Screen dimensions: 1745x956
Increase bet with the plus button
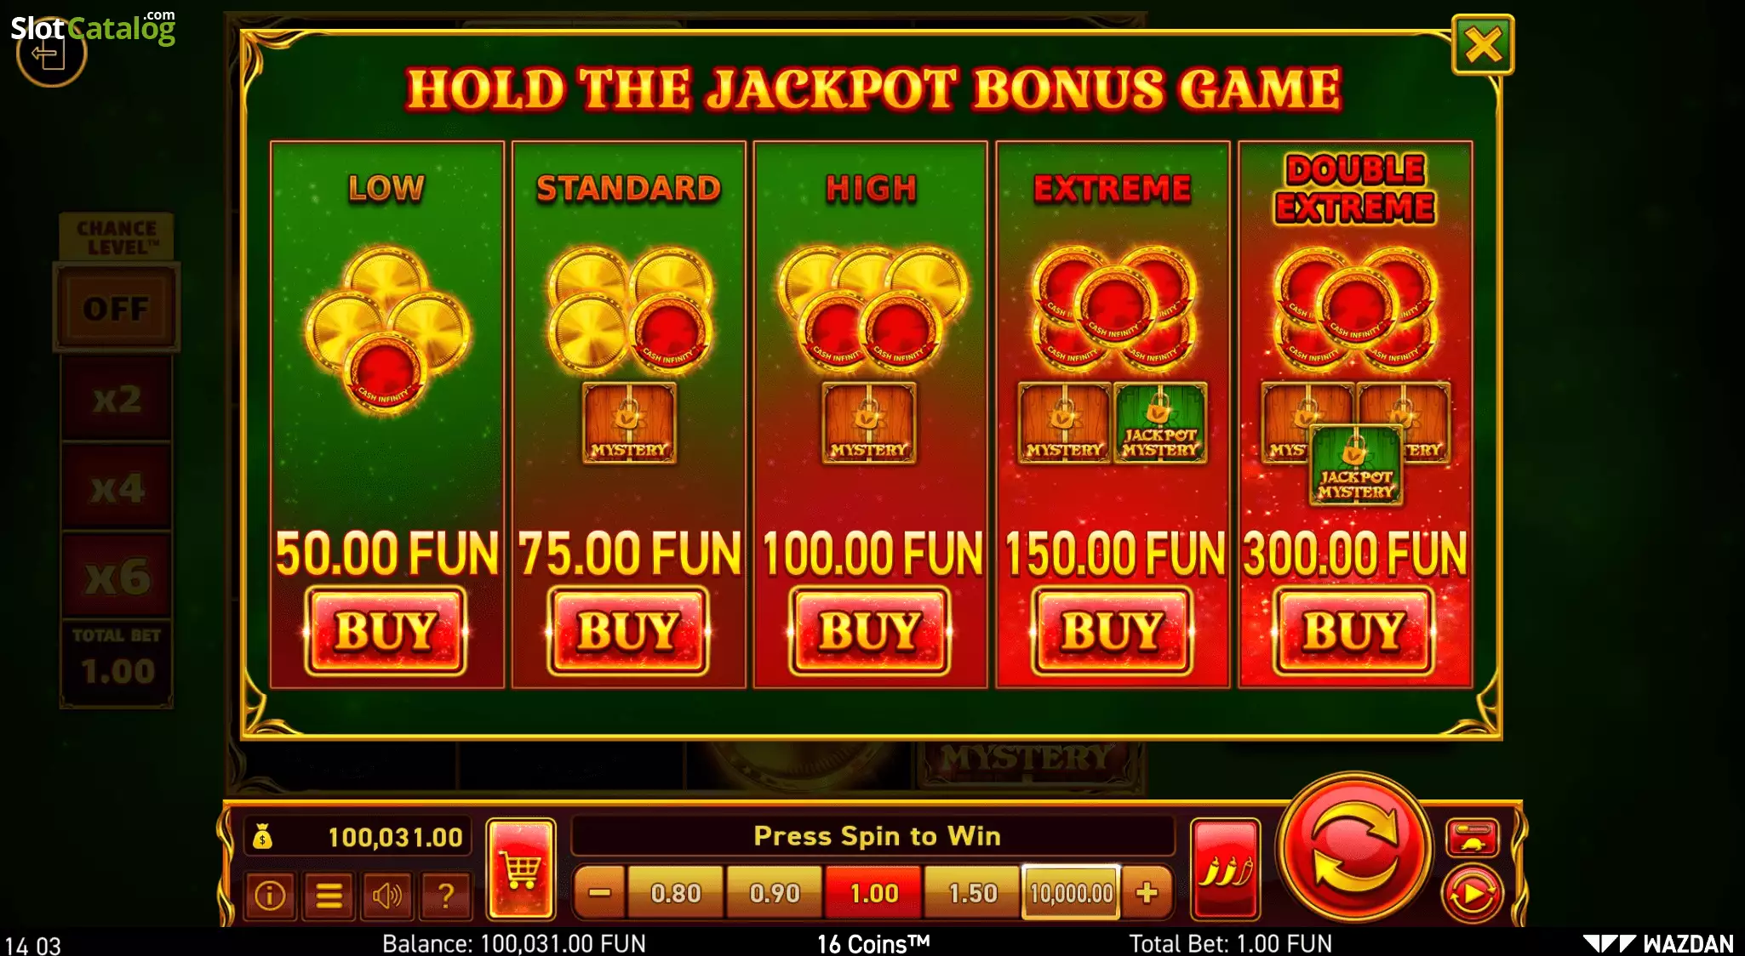click(x=1147, y=893)
